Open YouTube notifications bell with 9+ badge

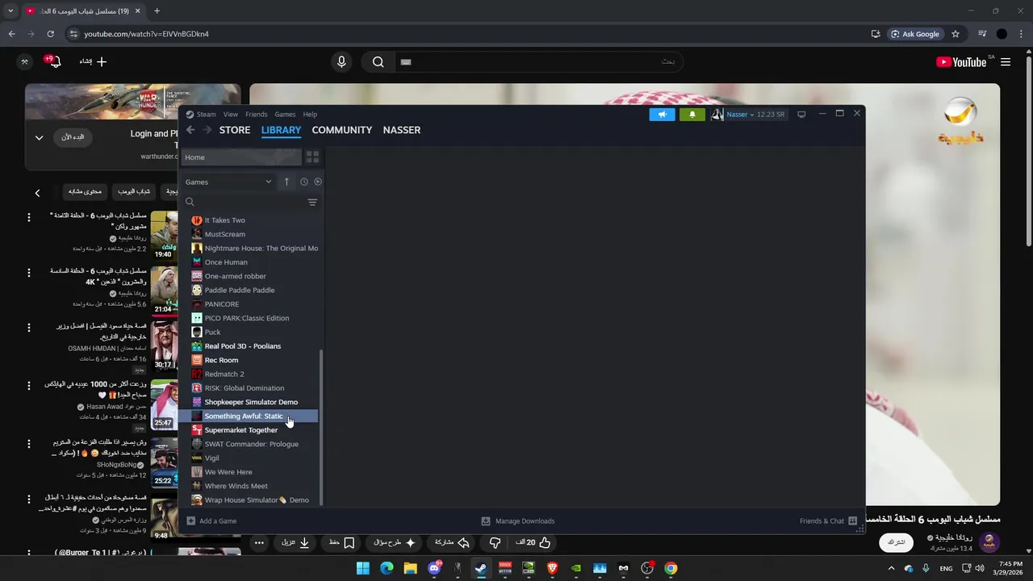point(53,61)
